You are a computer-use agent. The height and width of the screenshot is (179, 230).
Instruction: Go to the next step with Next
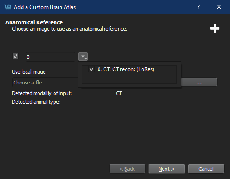click(167, 169)
